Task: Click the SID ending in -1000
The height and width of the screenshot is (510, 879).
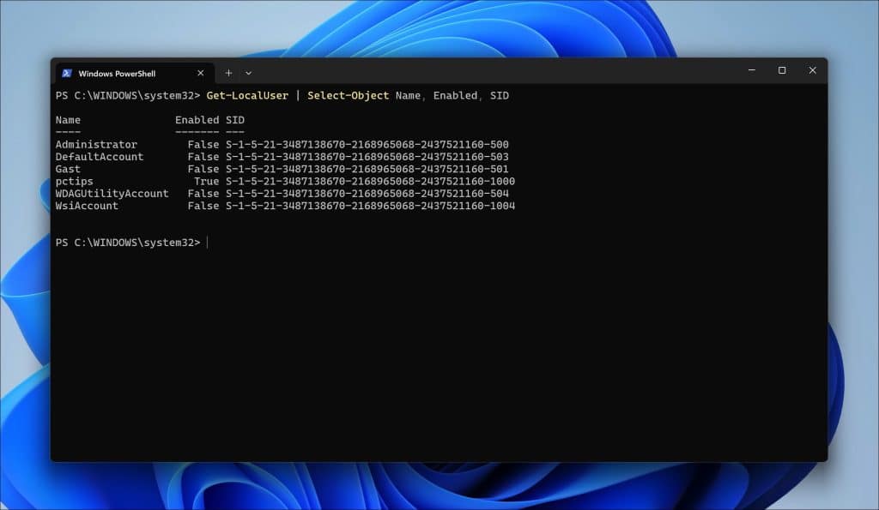Action: (x=371, y=182)
